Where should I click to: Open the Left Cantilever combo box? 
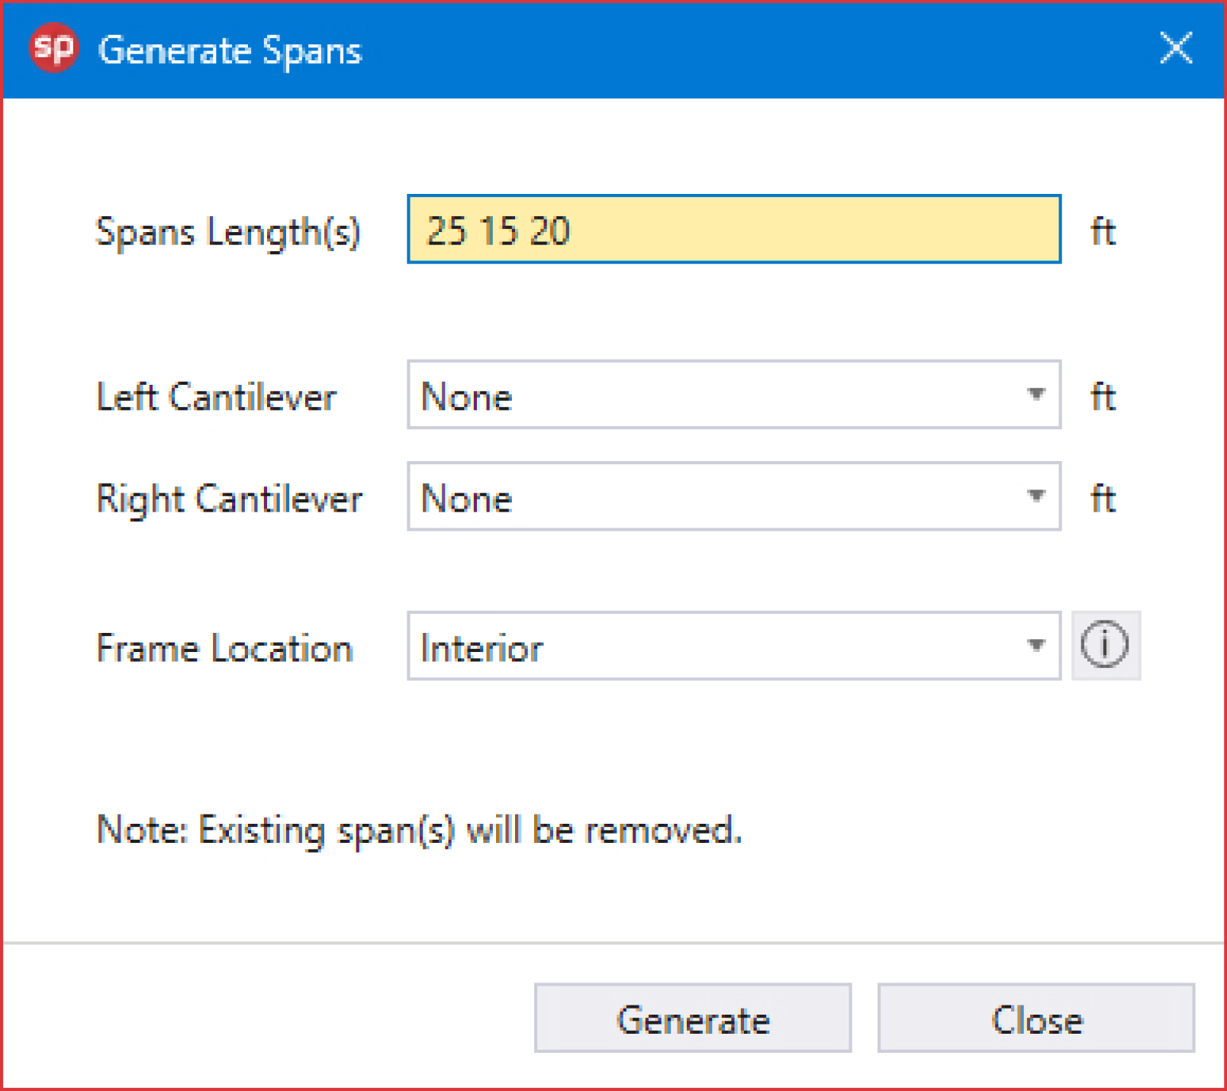click(717, 395)
